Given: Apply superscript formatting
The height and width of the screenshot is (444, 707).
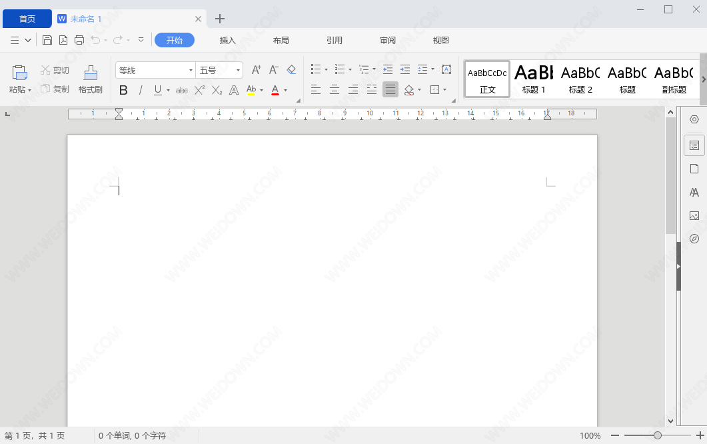Looking at the screenshot, I should coord(199,90).
